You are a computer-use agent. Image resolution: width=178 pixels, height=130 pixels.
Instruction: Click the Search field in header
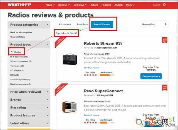click(x=157, y=5)
